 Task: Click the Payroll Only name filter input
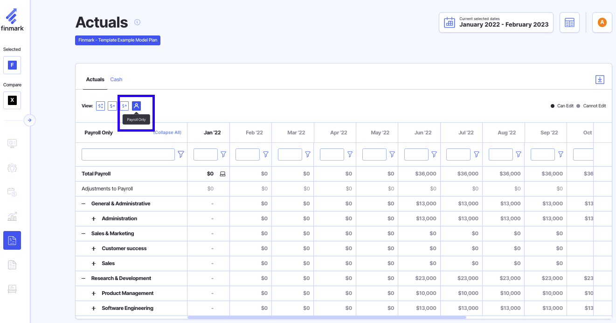pyautogui.click(x=128, y=154)
